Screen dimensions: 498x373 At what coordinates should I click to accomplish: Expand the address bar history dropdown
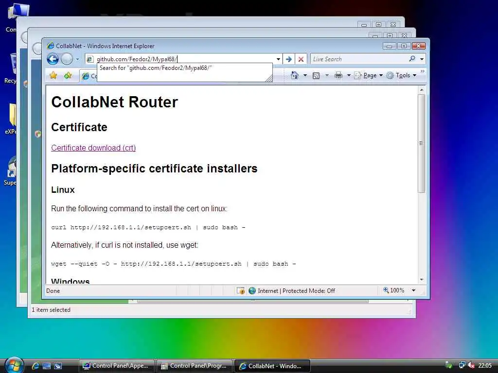coord(278,59)
